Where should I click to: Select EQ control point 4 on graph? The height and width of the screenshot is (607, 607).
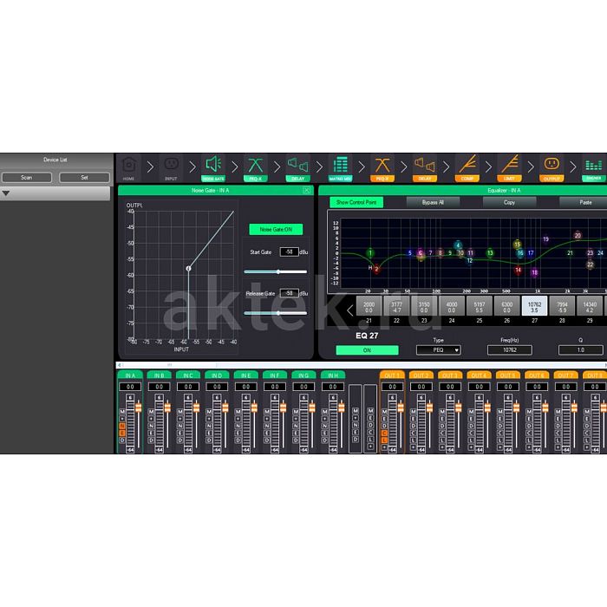pos(458,245)
